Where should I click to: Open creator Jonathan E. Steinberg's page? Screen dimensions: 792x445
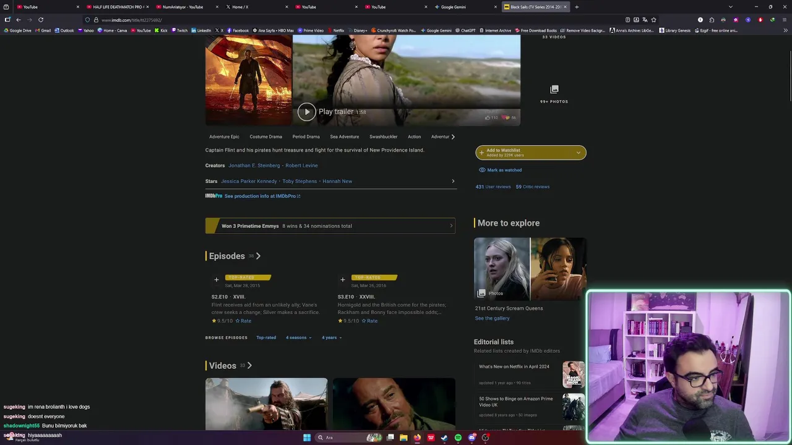click(254, 166)
